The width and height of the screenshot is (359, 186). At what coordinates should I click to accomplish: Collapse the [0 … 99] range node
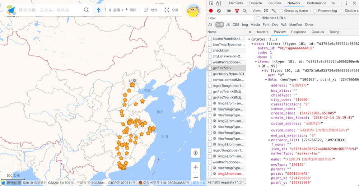260,66
